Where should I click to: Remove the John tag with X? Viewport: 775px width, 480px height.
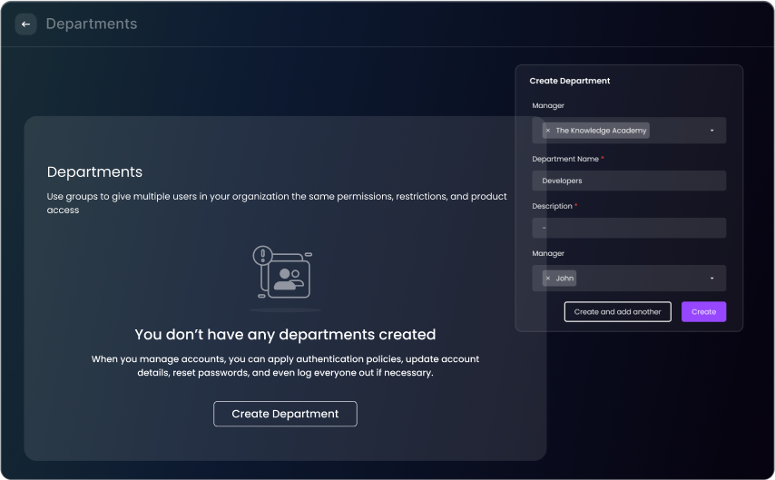tap(547, 279)
